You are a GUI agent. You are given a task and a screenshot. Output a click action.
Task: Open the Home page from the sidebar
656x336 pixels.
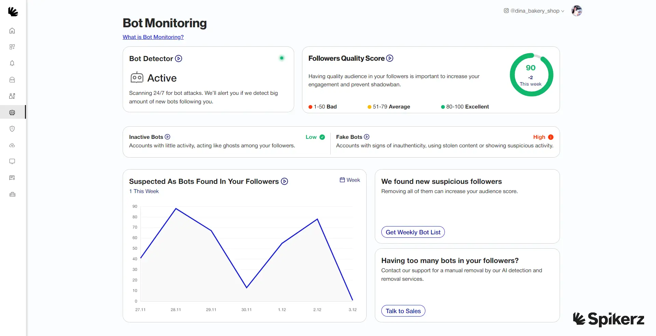pyautogui.click(x=12, y=30)
